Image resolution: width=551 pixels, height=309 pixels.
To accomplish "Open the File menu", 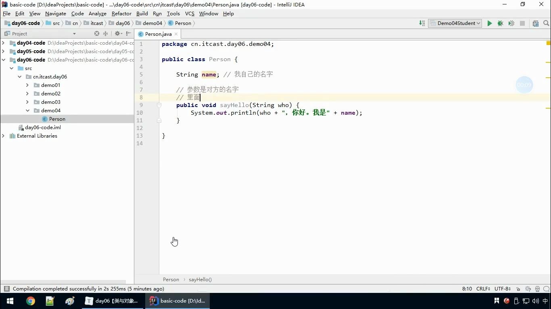I will pyautogui.click(x=6, y=14).
